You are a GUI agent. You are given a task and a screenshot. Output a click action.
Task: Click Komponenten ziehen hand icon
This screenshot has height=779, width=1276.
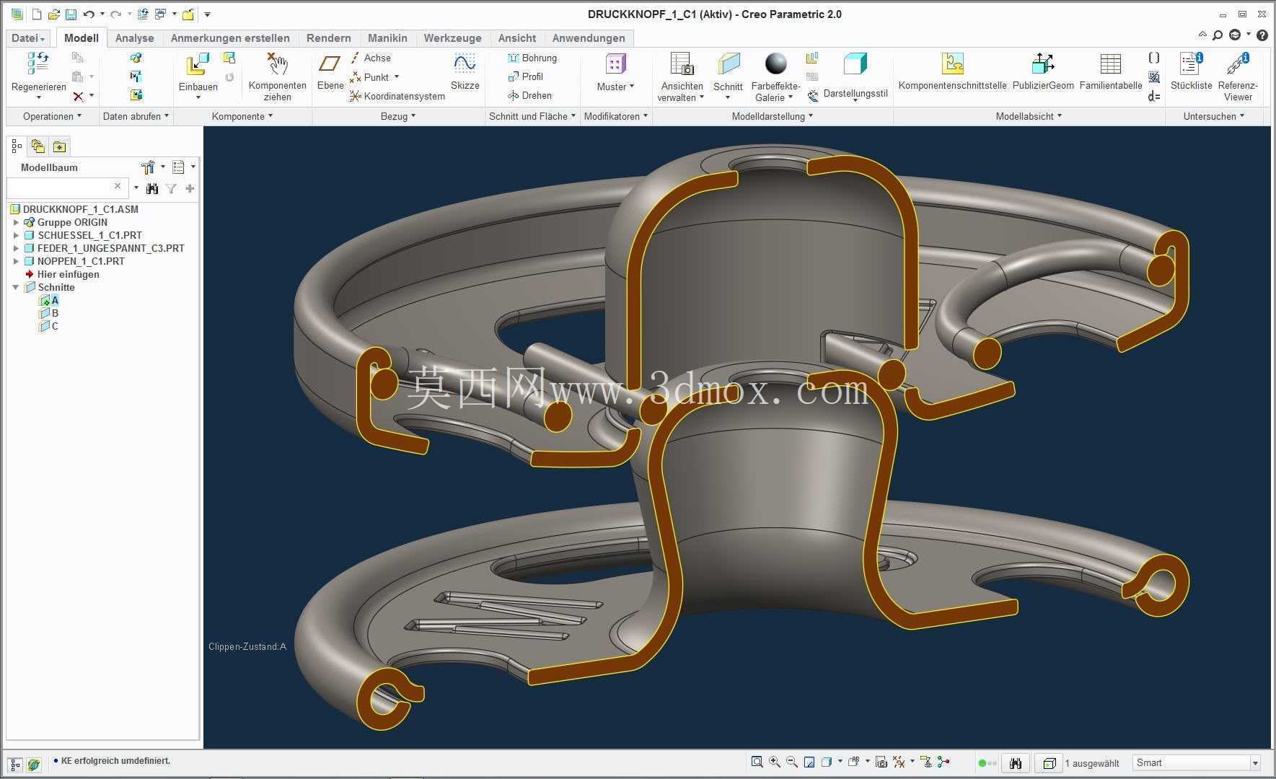pyautogui.click(x=277, y=64)
